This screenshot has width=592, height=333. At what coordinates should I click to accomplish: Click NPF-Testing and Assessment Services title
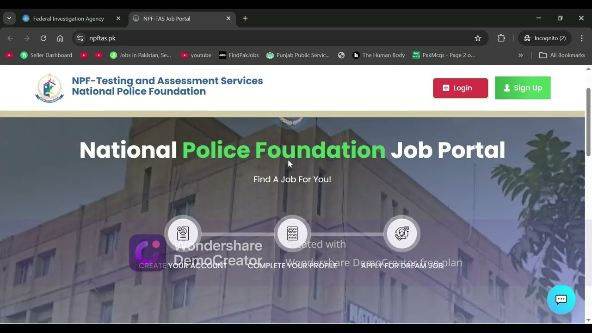167,81
